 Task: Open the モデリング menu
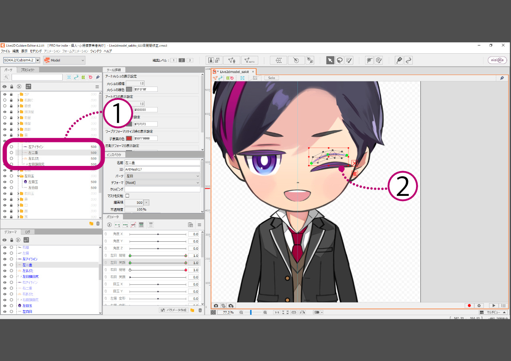tap(36, 51)
